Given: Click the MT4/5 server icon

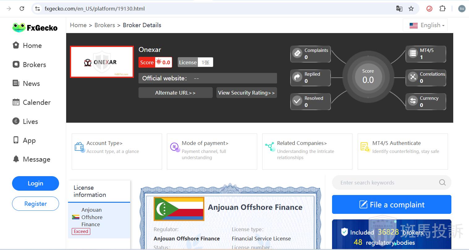Looking at the screenshot, I should tap(413, 53).
